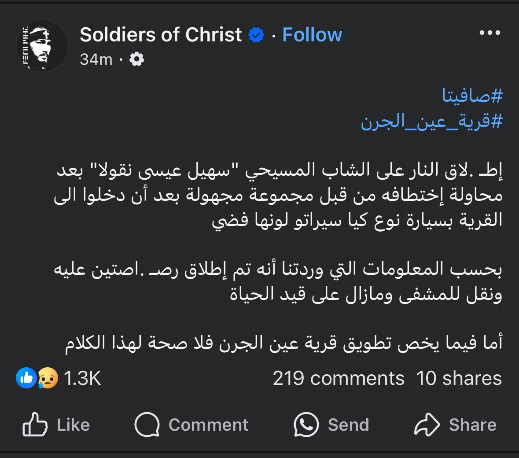View the 10 shares
Viewport: 519px width, 458px height.
[x=459, y=378]
